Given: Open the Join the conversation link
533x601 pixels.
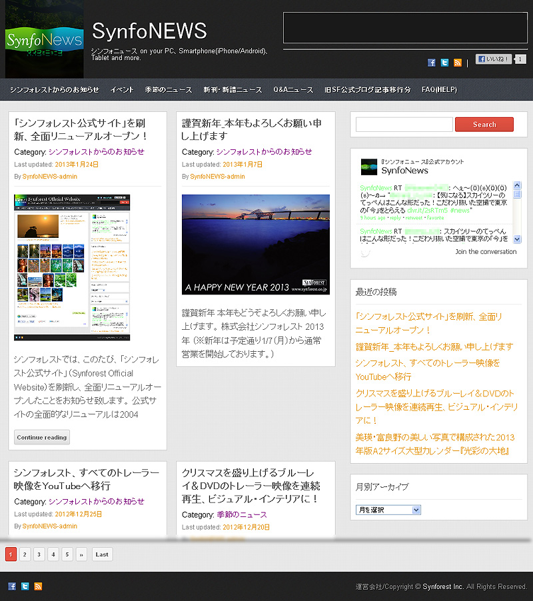Looking at the screenshot, I should tap(486, 252).
